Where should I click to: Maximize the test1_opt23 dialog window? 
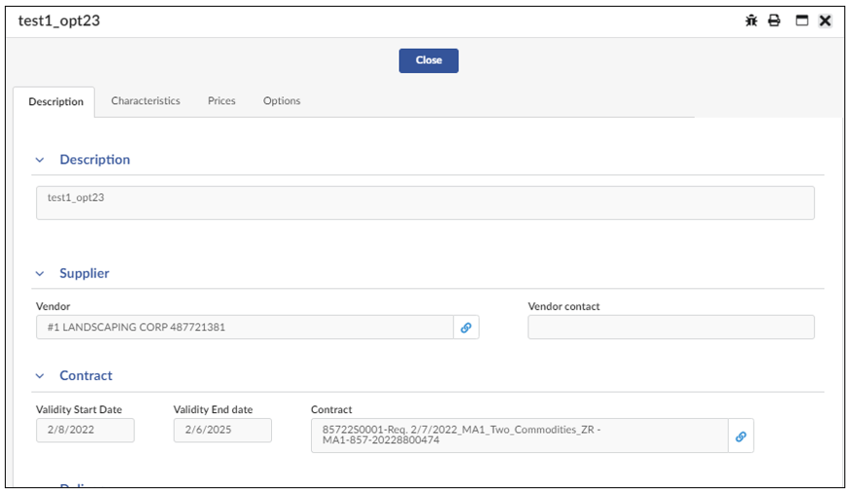pos(803,20)
